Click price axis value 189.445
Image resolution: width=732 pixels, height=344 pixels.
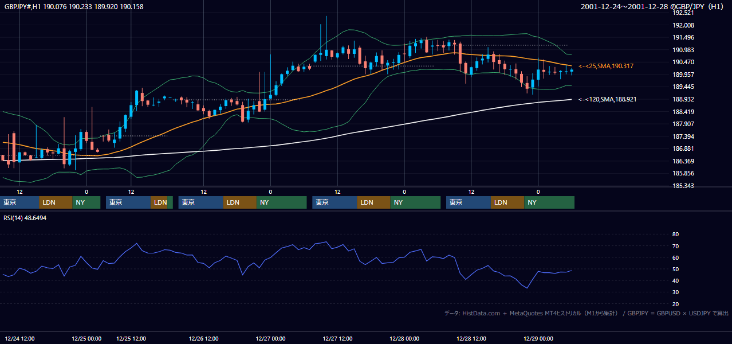point(683,87)
